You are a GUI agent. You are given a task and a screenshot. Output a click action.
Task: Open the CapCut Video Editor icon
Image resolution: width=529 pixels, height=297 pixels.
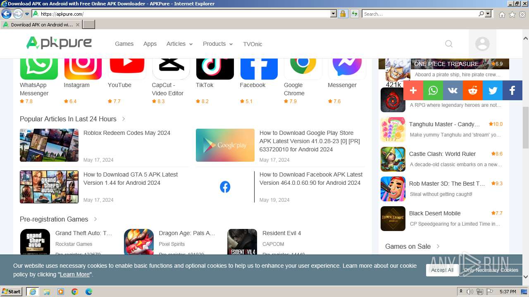tap(171, 69)
